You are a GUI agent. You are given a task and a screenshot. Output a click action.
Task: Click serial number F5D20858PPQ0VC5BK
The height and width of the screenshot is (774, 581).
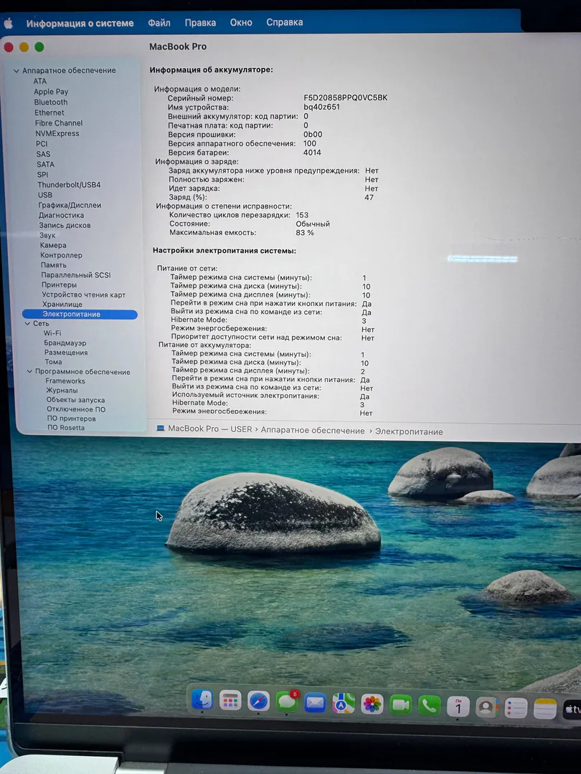pos(345,97)
